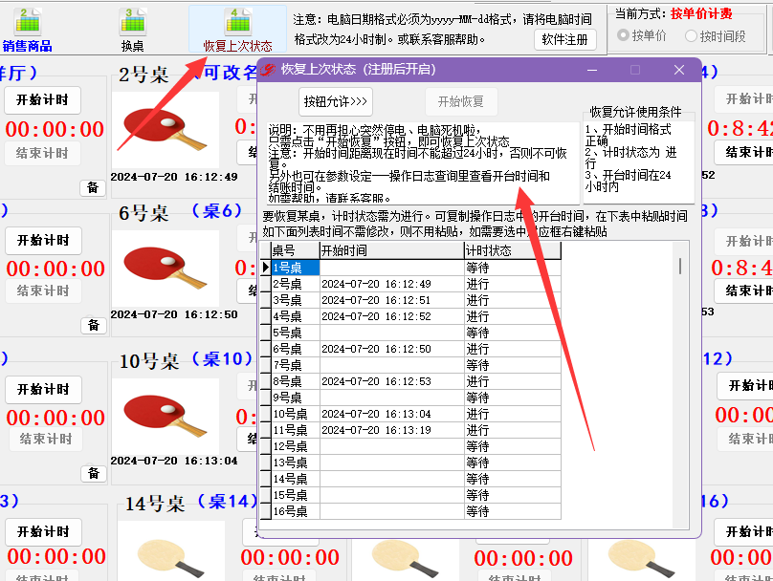Image resolution: width=773 pixels, height=581 pixels.
Task: Select the 1号桌 row arrow marker
Action: click(x=266, y=268)
